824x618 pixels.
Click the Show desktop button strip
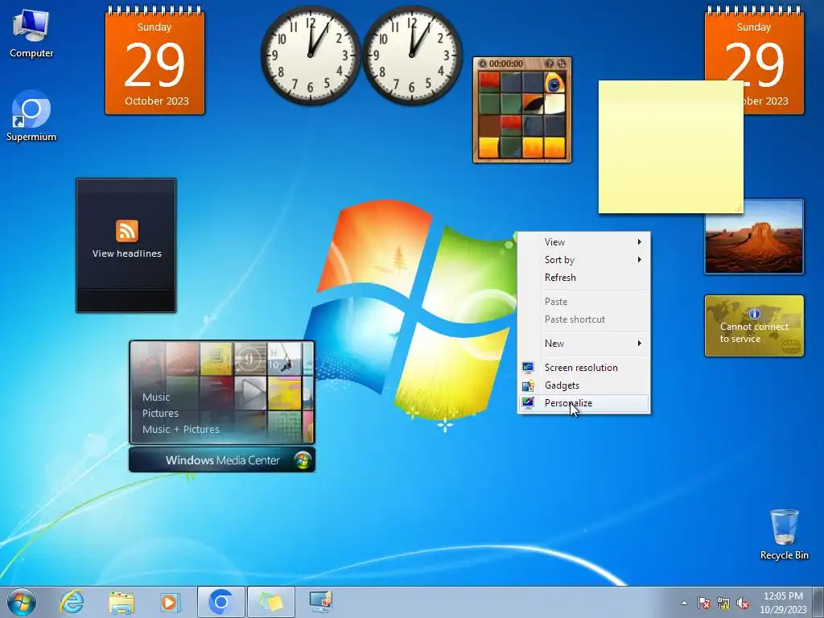pos(818,602)
